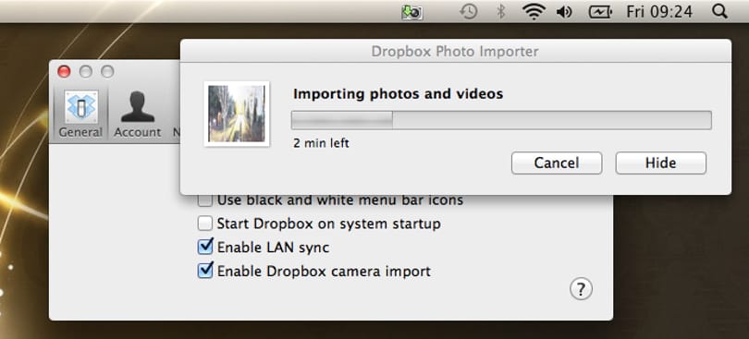
Task: Click the imported photo thumbnail preview
Action: click(x=237, y=114)
